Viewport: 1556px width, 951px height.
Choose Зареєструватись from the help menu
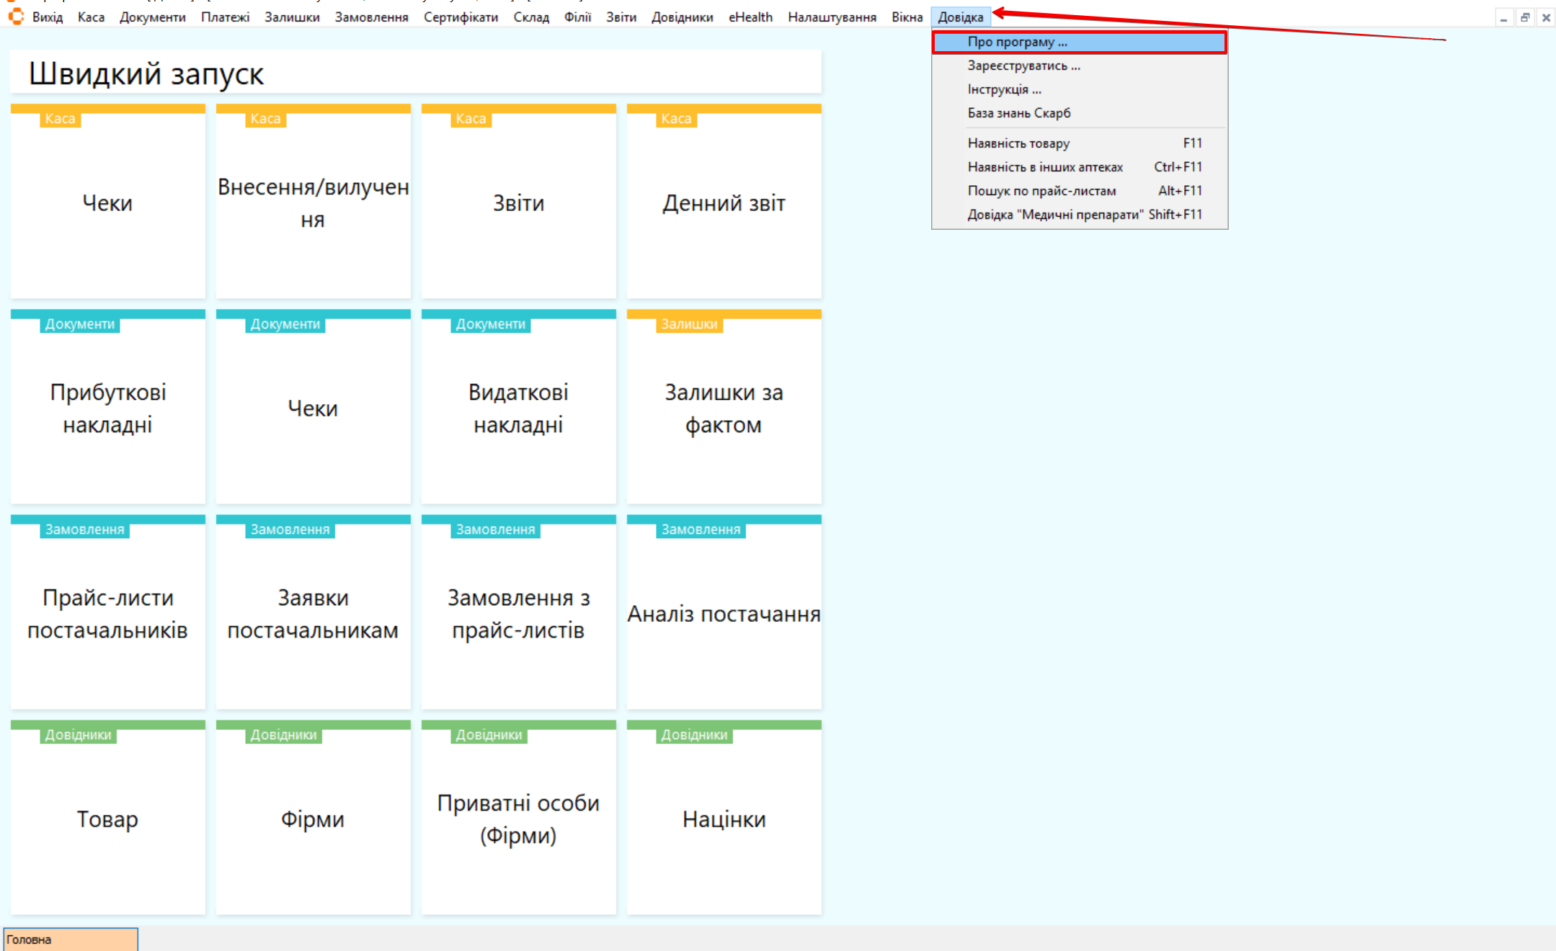1023,66
